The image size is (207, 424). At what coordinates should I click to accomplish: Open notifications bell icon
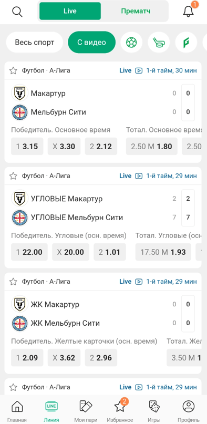click(189, 12)
